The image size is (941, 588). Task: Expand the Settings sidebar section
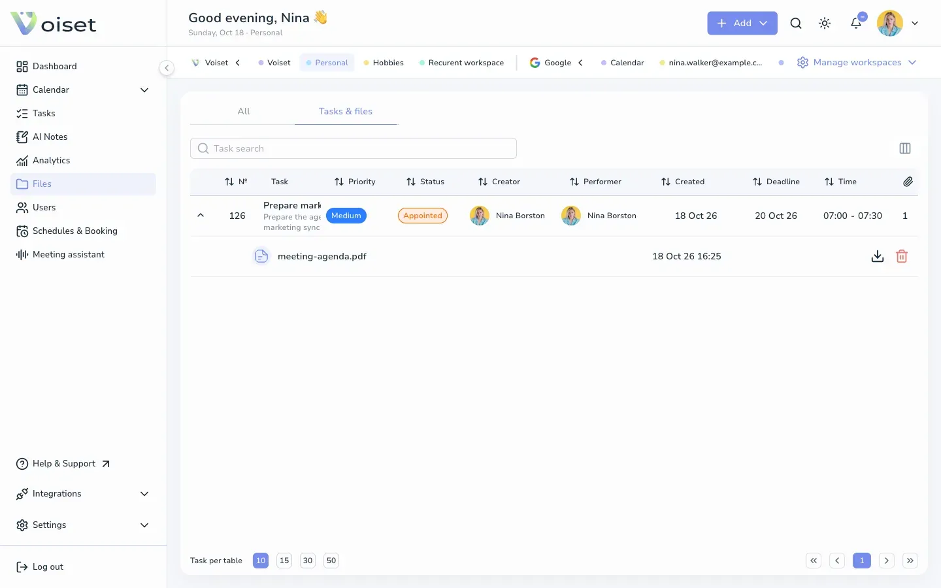[x=144, y=525]
